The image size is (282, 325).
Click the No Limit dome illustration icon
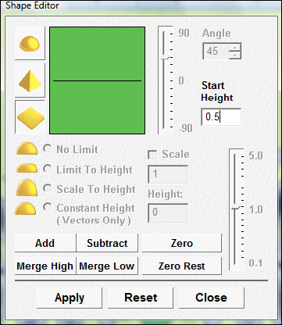click(27, 148)
